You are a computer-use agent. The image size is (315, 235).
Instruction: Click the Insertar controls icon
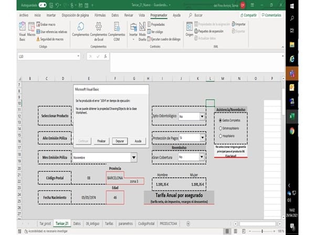coord(133,29)
